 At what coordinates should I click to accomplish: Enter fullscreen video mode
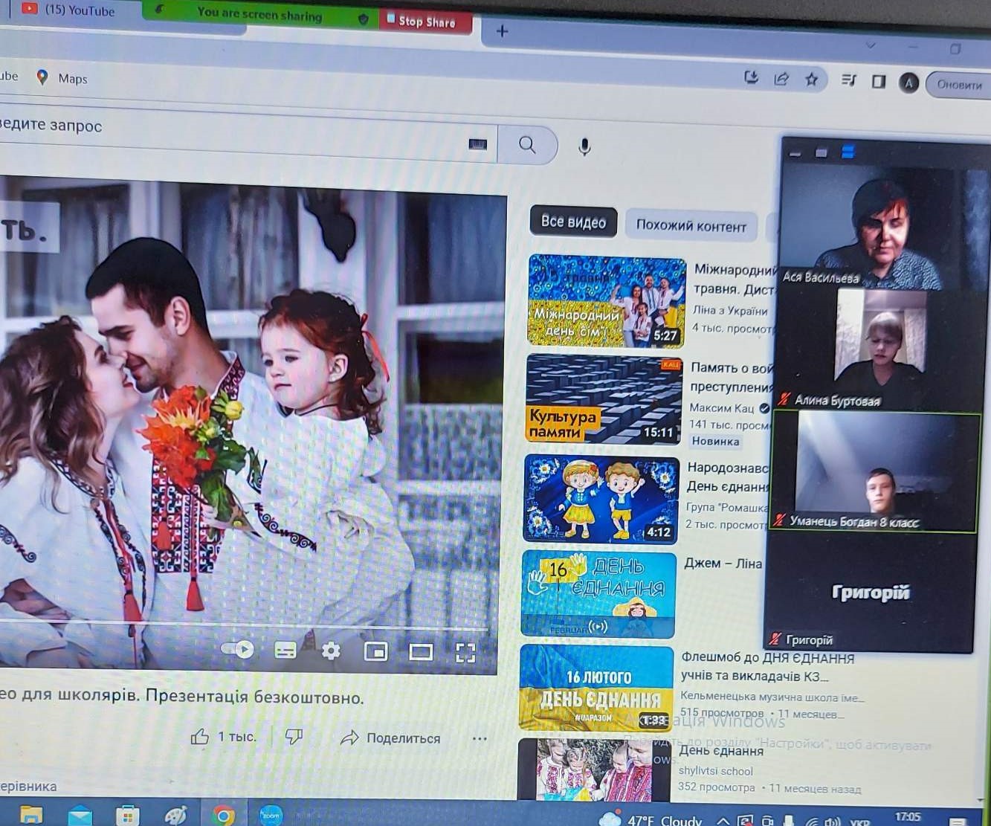coord(465,653)
